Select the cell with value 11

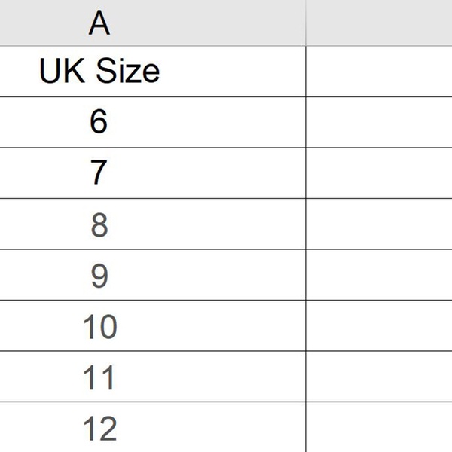pos(99,377)
